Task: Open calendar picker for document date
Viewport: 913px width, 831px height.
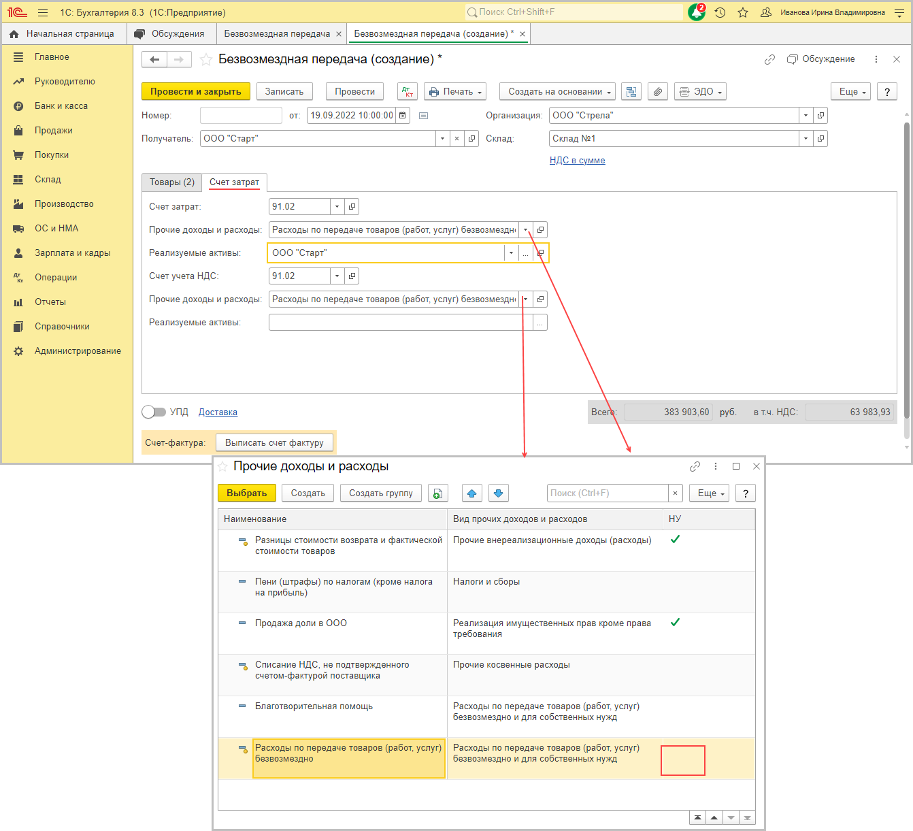Action: point(403,116)
